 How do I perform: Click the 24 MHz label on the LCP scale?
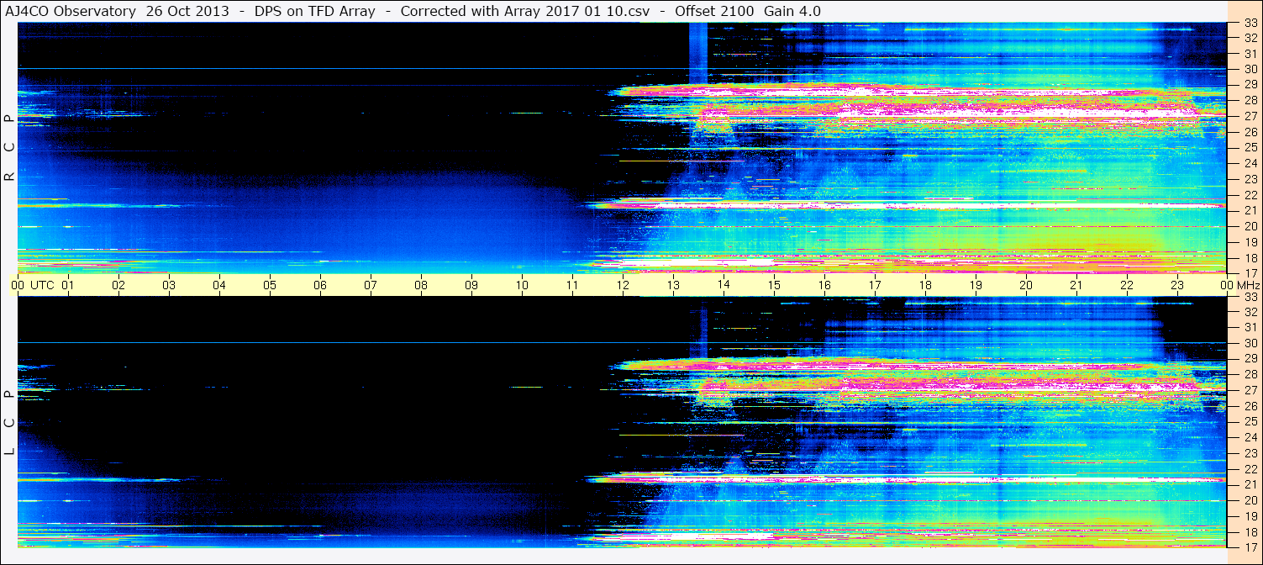(1250, 437)
